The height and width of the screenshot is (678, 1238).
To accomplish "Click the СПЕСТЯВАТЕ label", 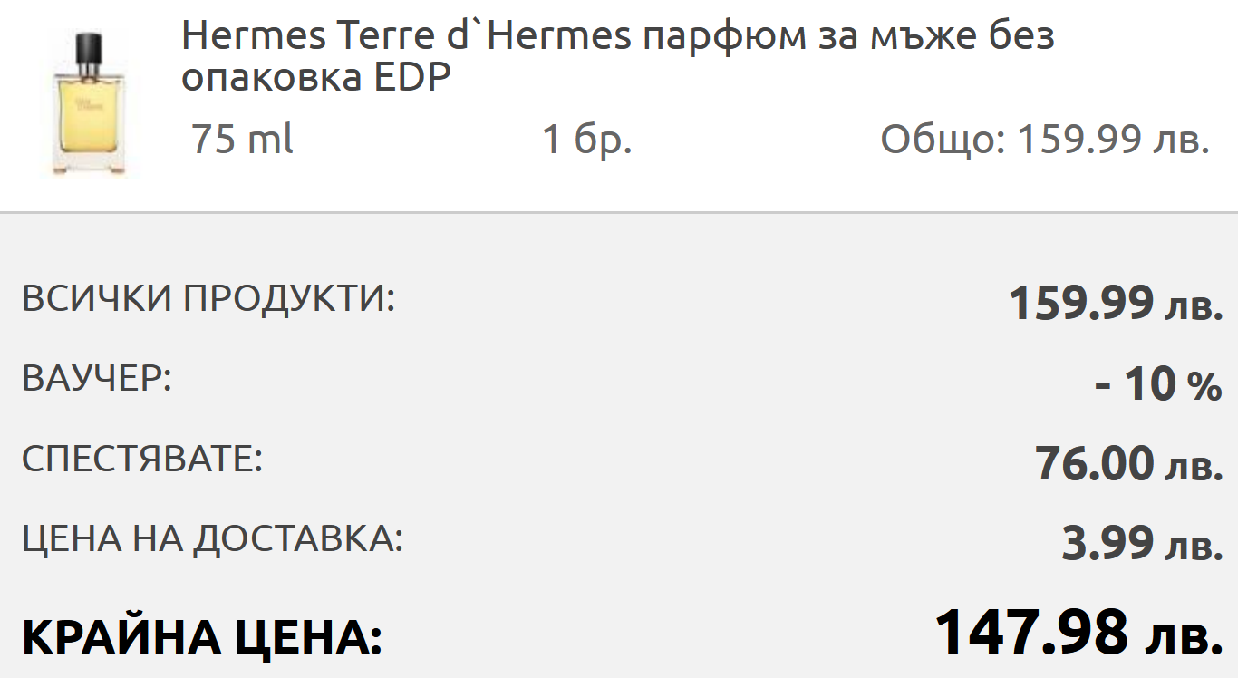I will pyautogui.click(x=141, y=459).
